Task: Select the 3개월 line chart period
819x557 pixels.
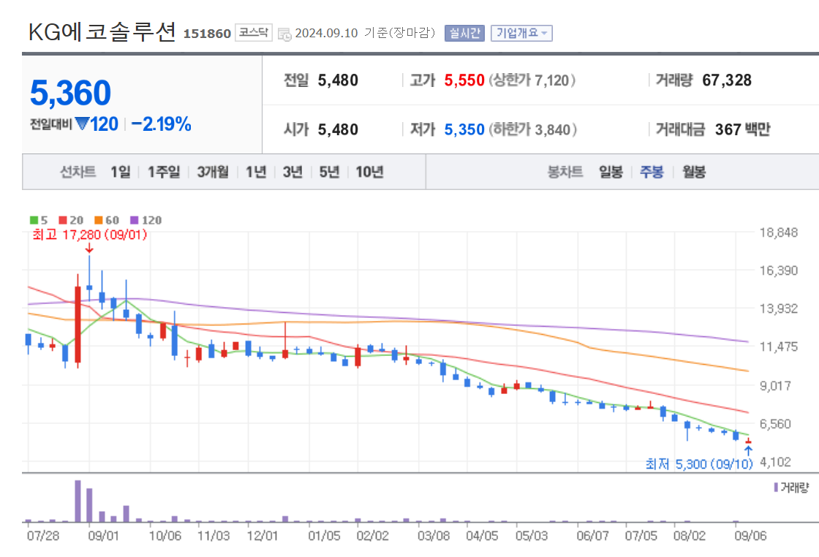Action: pyautogui.click(x=213, y=172)
